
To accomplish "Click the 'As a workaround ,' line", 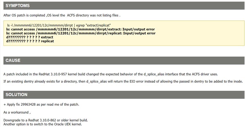I will (x=17, y=112).
